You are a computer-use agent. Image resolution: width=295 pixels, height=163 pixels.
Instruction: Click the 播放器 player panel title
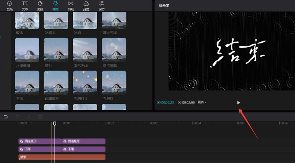[164, 6]
